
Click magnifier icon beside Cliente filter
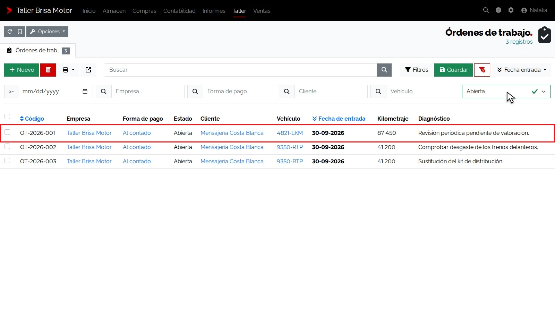coord(287,92)
